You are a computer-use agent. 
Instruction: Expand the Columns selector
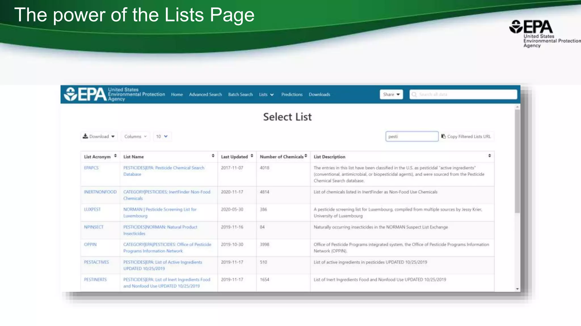pyautogui.click(x=135, y=136)
